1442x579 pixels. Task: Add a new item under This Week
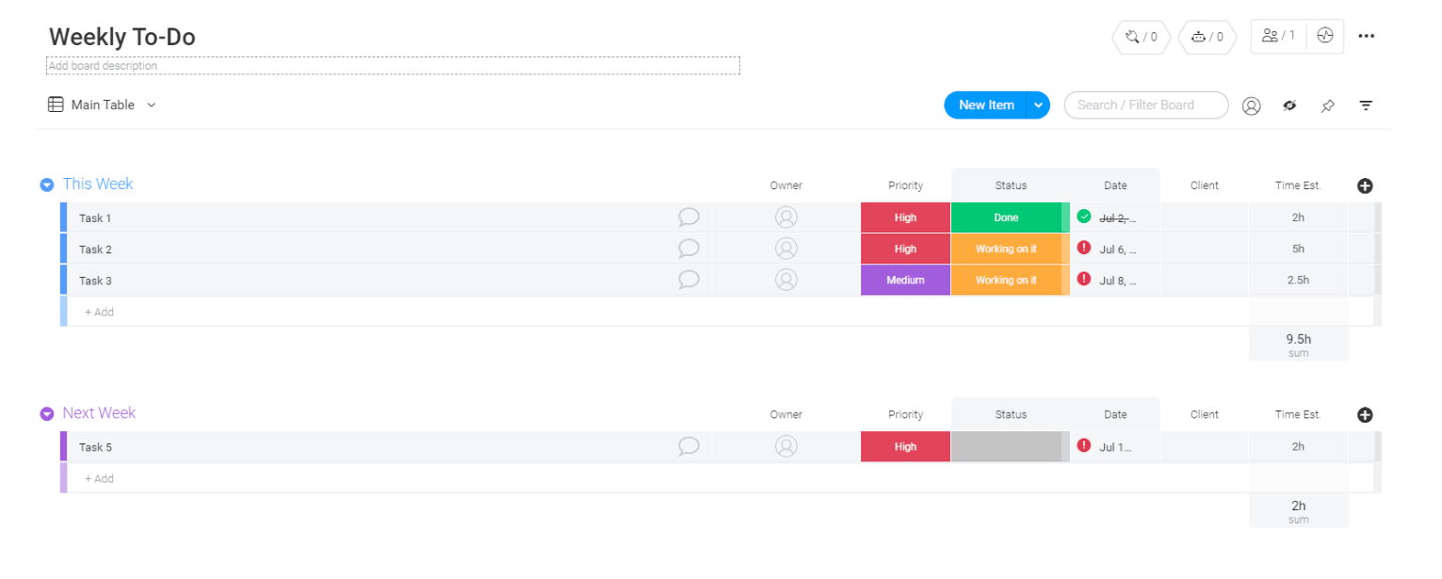point(99,312)
